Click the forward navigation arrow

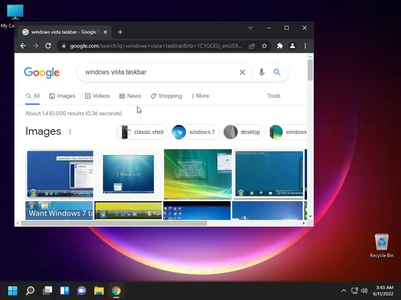(36, 46)
